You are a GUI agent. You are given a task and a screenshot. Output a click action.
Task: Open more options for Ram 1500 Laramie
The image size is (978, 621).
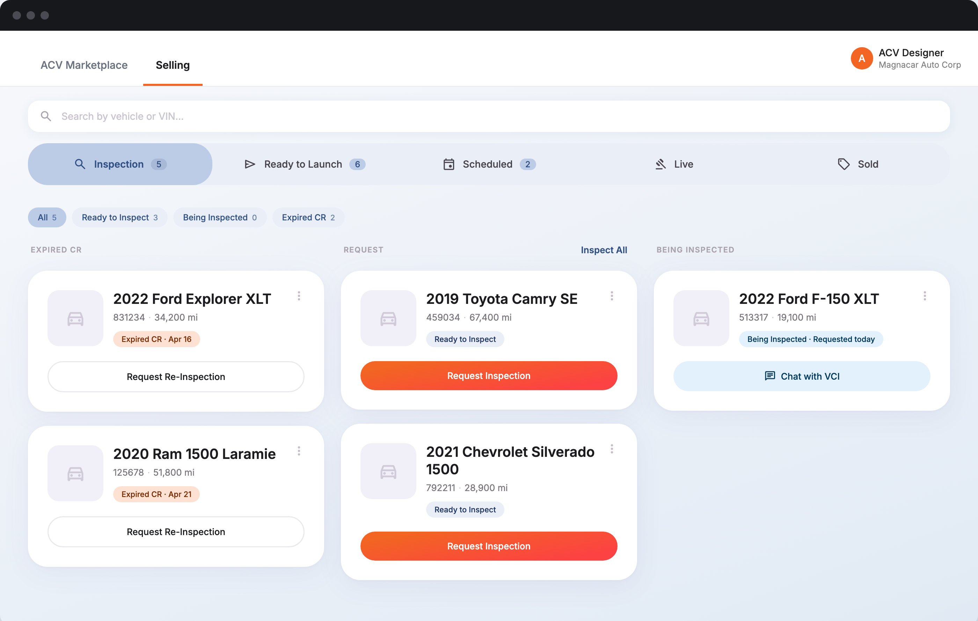coord(299,451)
